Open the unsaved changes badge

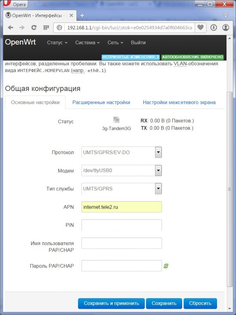tap(131, 57)
